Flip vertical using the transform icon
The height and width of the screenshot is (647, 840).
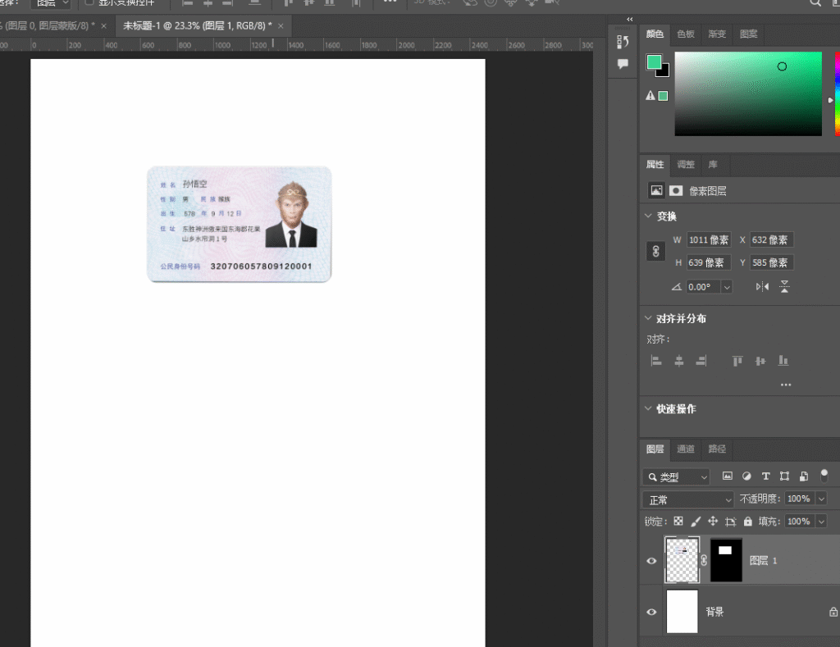pos(784,286)
